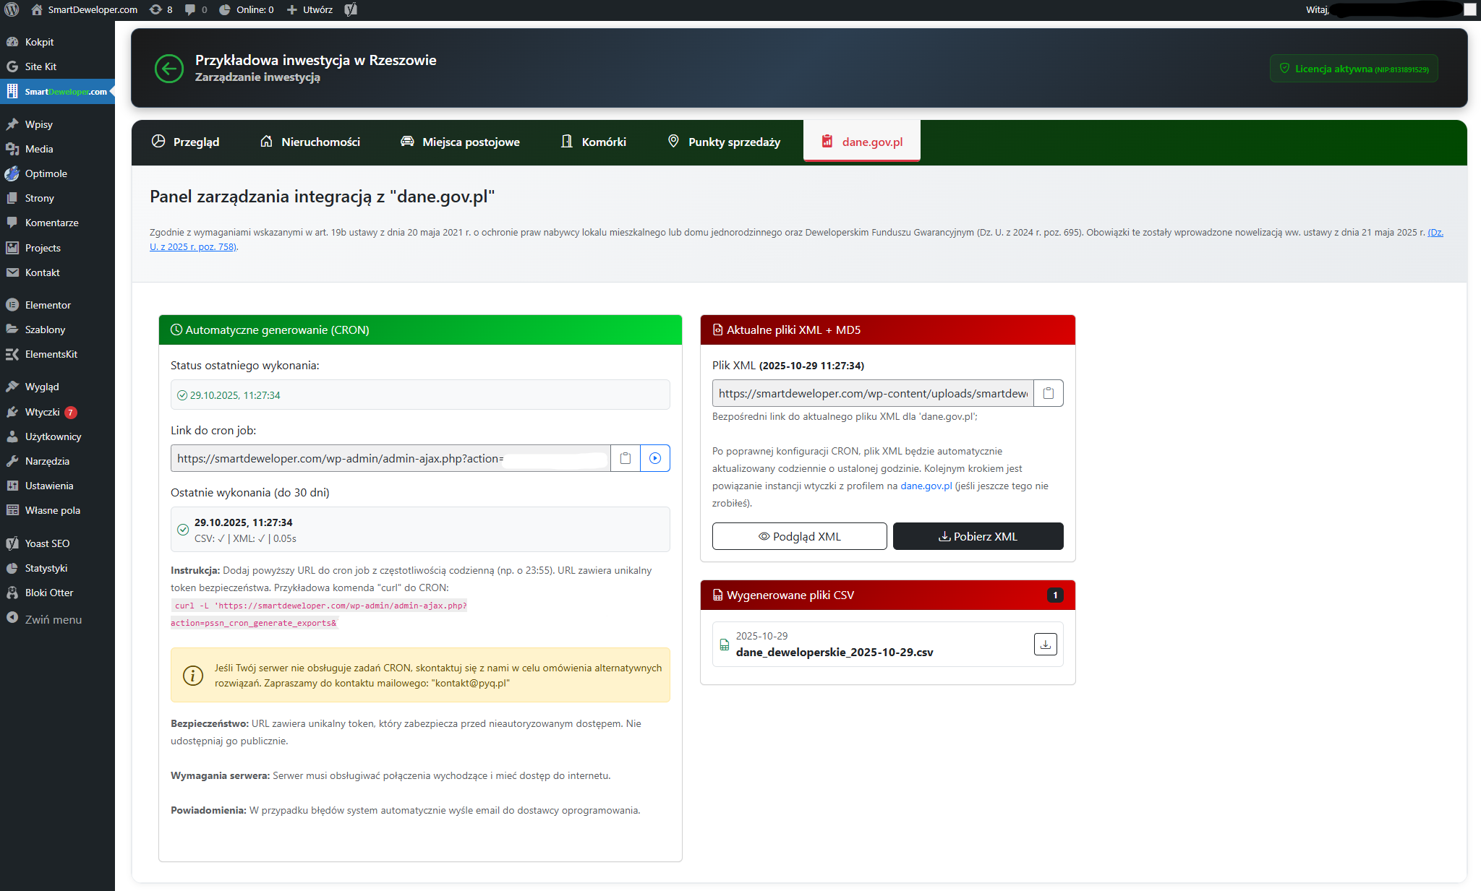Open updates via the refresh icon showing 8
The image size is (1481, 891).
(x=161, y=9)
